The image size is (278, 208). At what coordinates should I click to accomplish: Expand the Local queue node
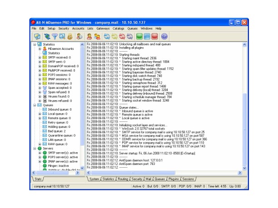pyautogui.click(x=40, y=114)
